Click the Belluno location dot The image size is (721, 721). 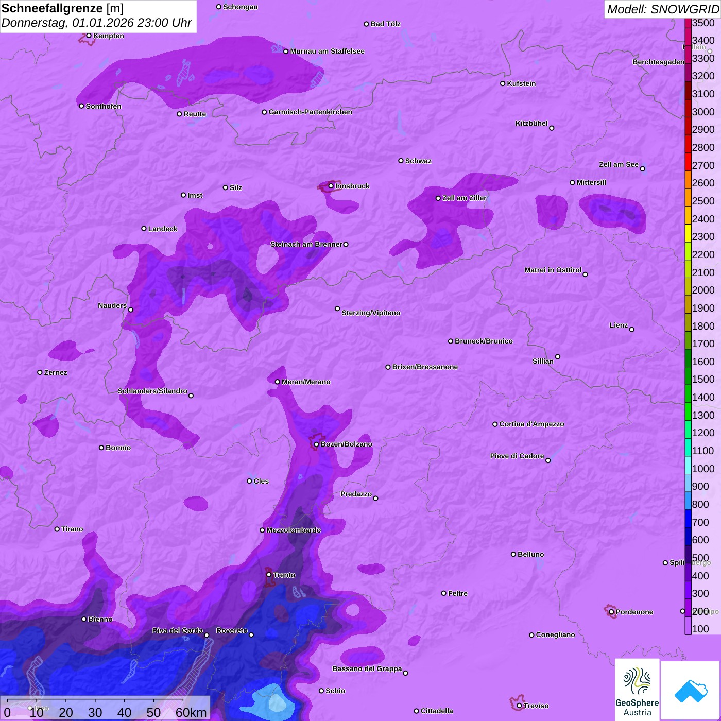click(513, 554)
